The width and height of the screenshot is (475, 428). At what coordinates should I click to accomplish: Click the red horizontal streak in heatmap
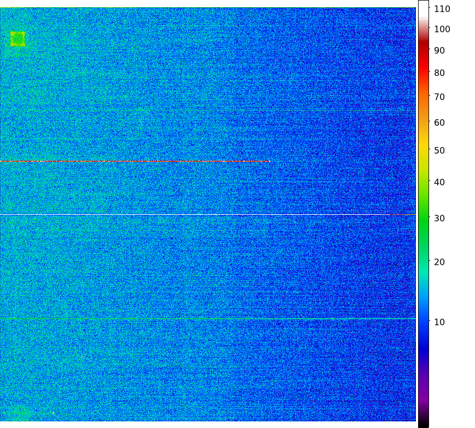134,161
